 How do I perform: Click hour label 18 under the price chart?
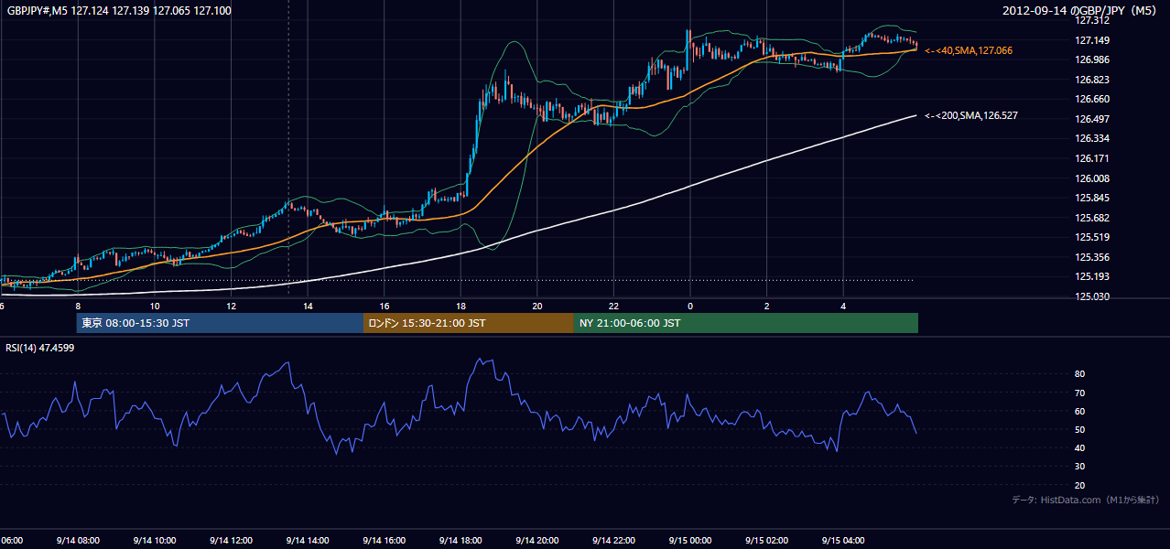tap(460, 306)
